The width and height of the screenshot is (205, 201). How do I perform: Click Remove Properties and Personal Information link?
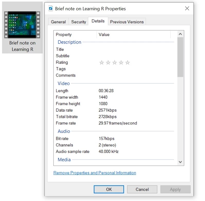95,173
